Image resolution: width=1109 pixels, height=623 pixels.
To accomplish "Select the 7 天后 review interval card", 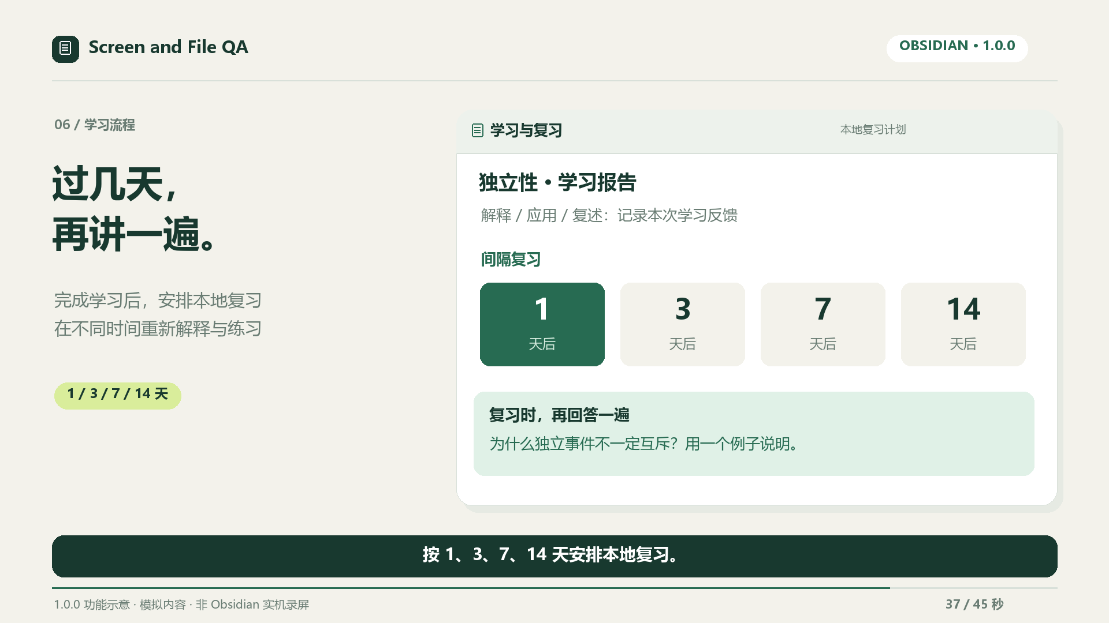I will pos(823,324).
